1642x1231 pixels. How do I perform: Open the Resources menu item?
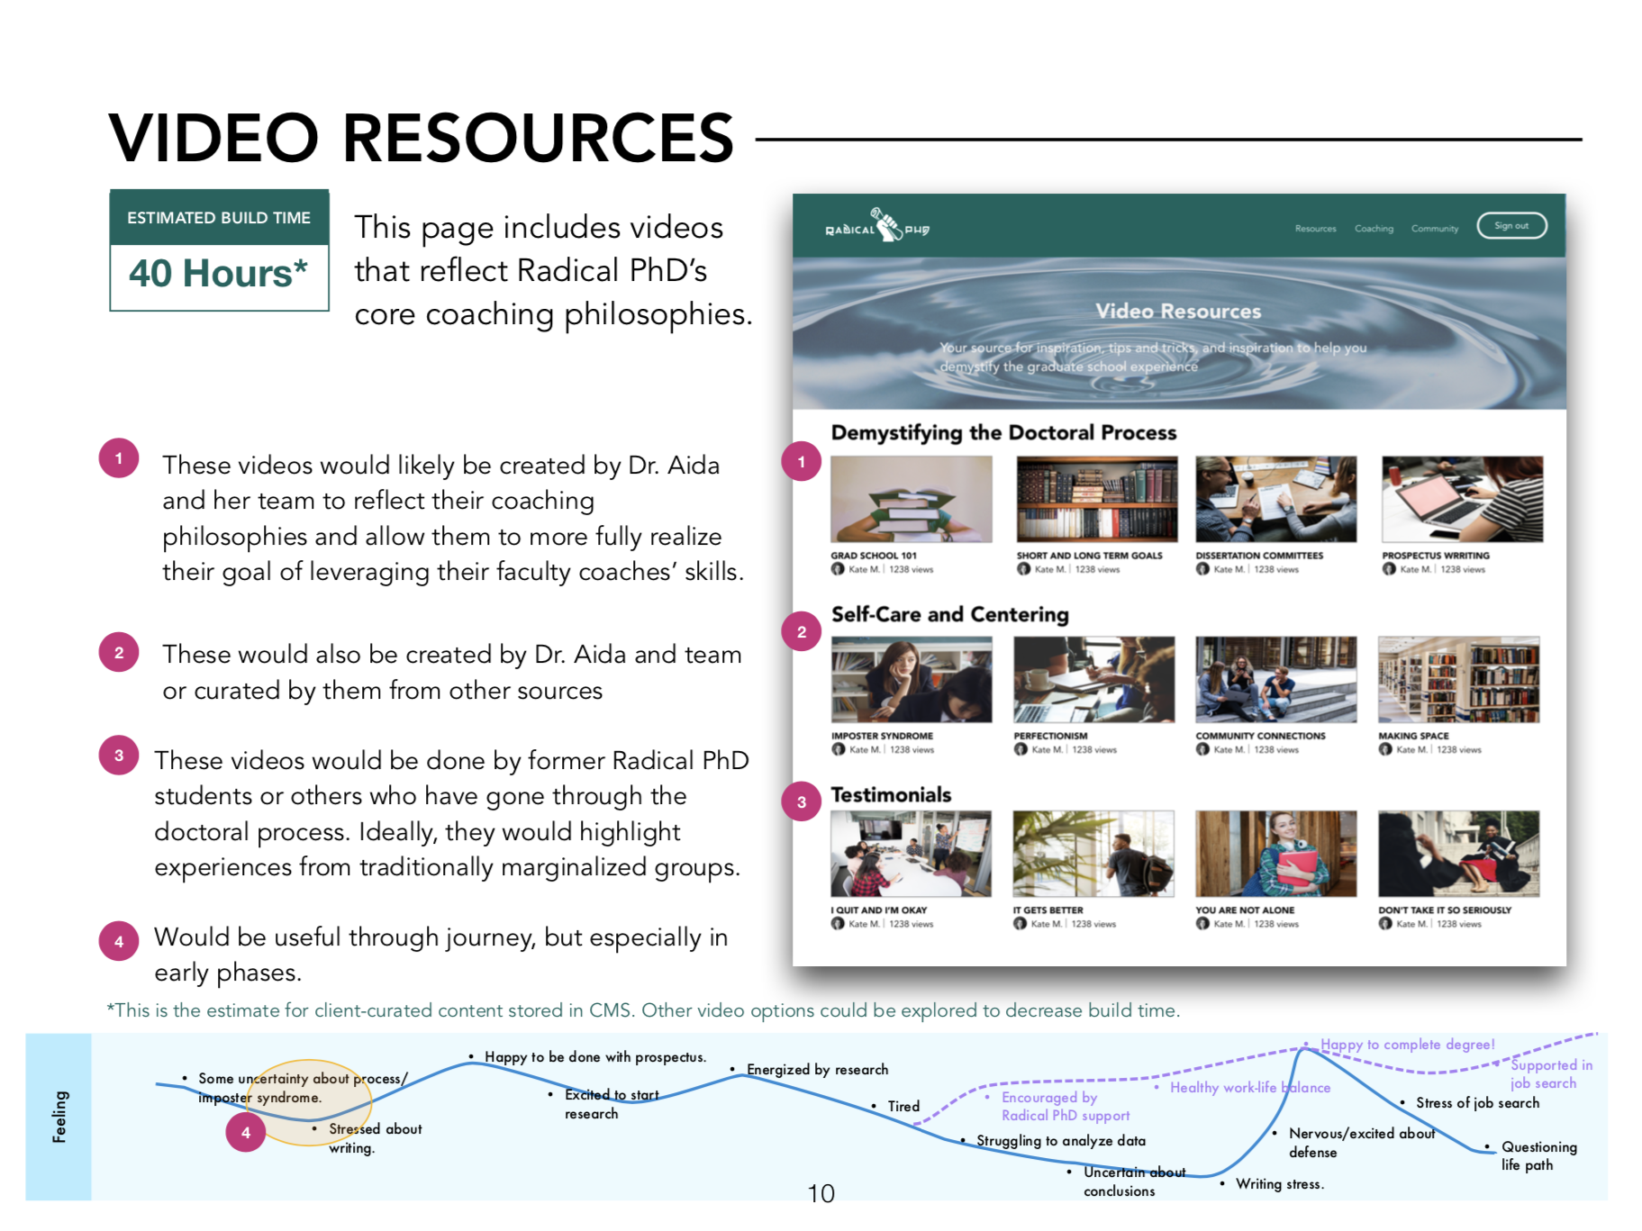click(x=1315, y=229)
